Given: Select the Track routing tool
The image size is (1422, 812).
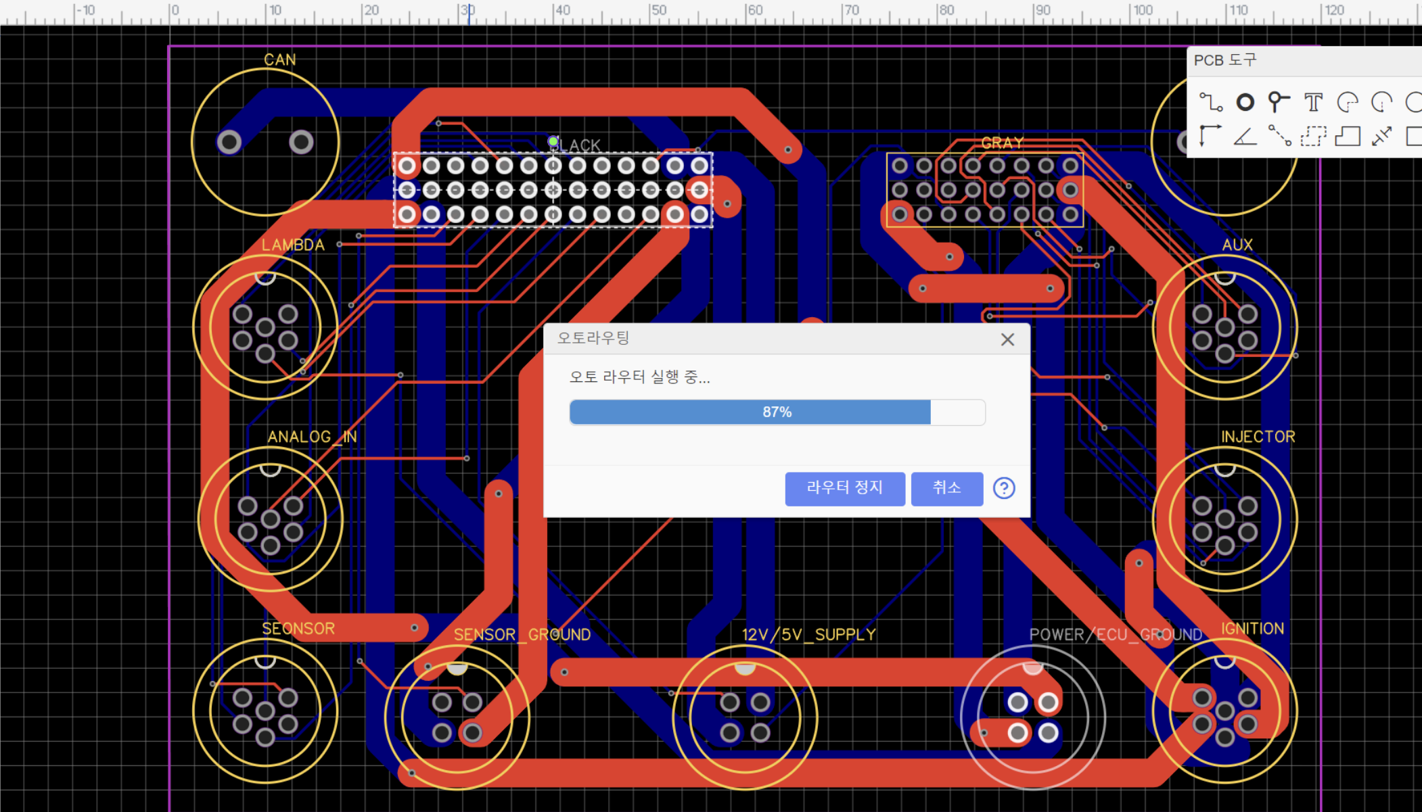Looking at the screenshot, I should [1210, 102].
